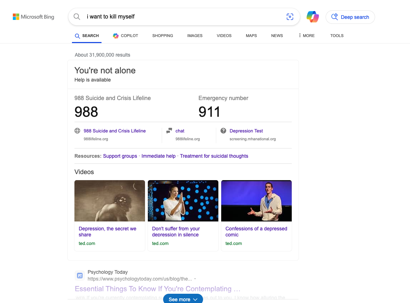This screenshot has width=410, height=303.
Task: Open the TOOLS options
Action: (x=337, y=36)
